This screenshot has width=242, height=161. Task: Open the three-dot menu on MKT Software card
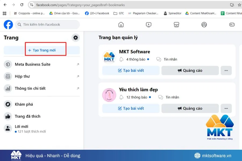(x=226, y=70)
